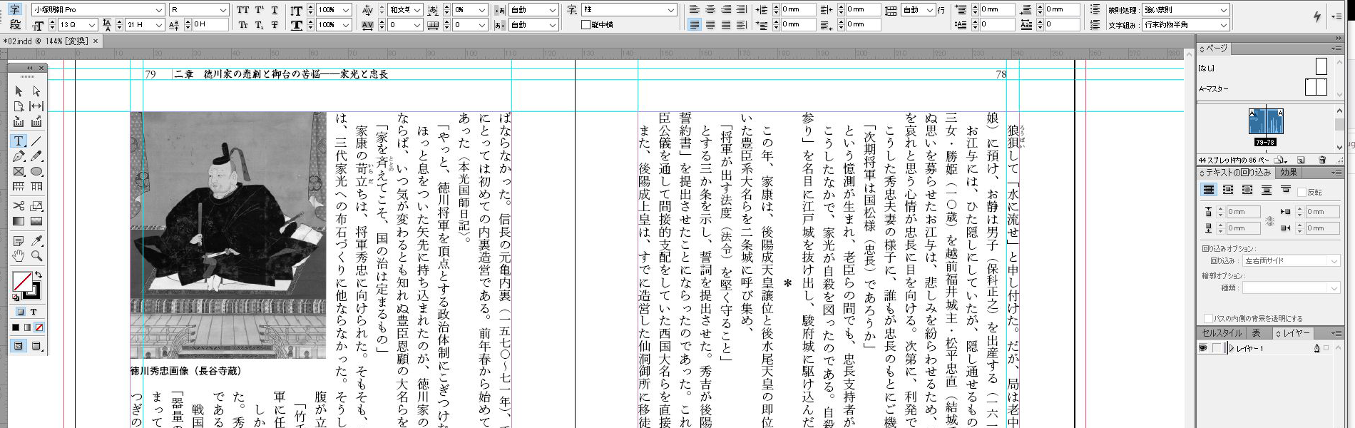Toggle lock box for レイヤー 1

[1217, 348]
